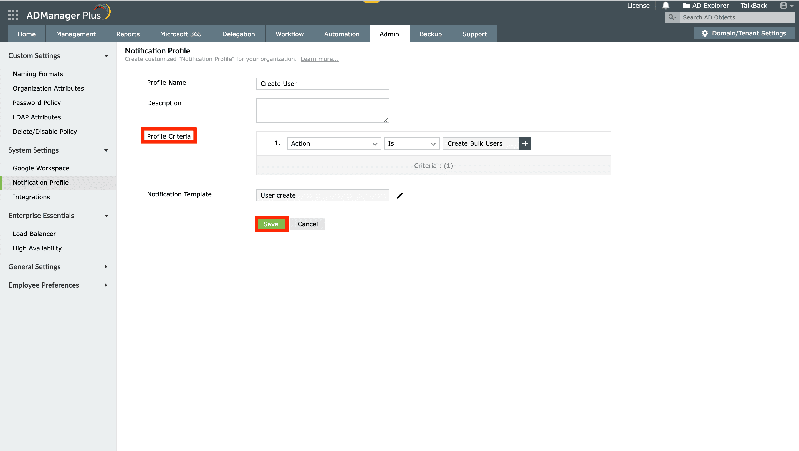The image size is (799, 451).
Task: Switch to the Automation tab
Action: click(x=342, y=34)
